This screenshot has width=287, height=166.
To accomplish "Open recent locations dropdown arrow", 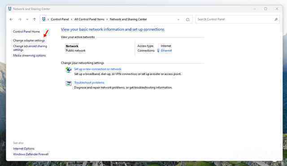I will [27, 19].
